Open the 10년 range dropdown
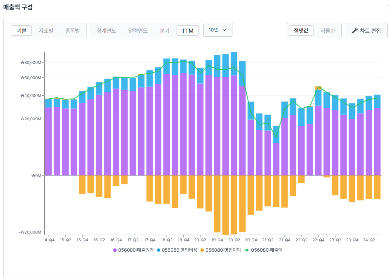 [x=218, y=30]
